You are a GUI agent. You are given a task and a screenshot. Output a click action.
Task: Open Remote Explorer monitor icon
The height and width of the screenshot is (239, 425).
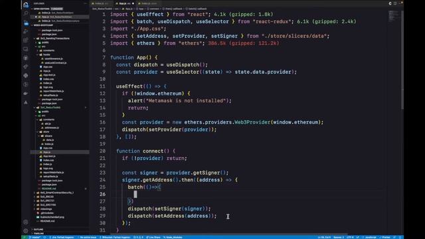pyautogui.click(x=26, y=49)
